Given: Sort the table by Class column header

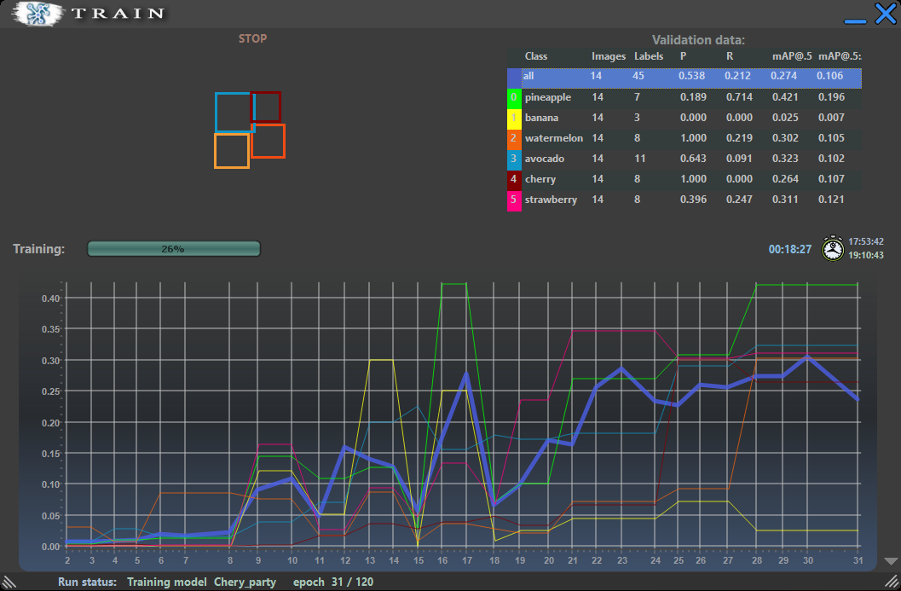Looking at the screenshot, I should pos(536,56).
